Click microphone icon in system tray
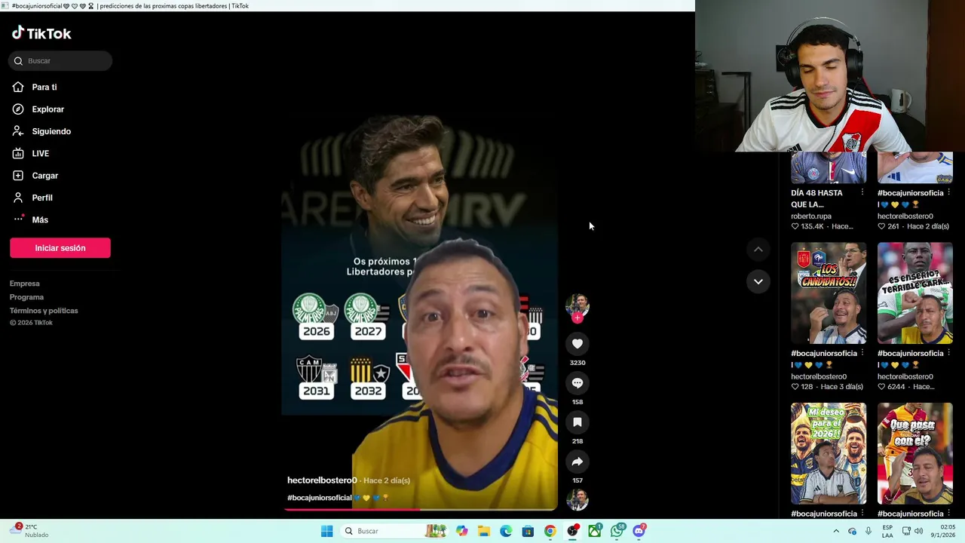 (868, 531)
